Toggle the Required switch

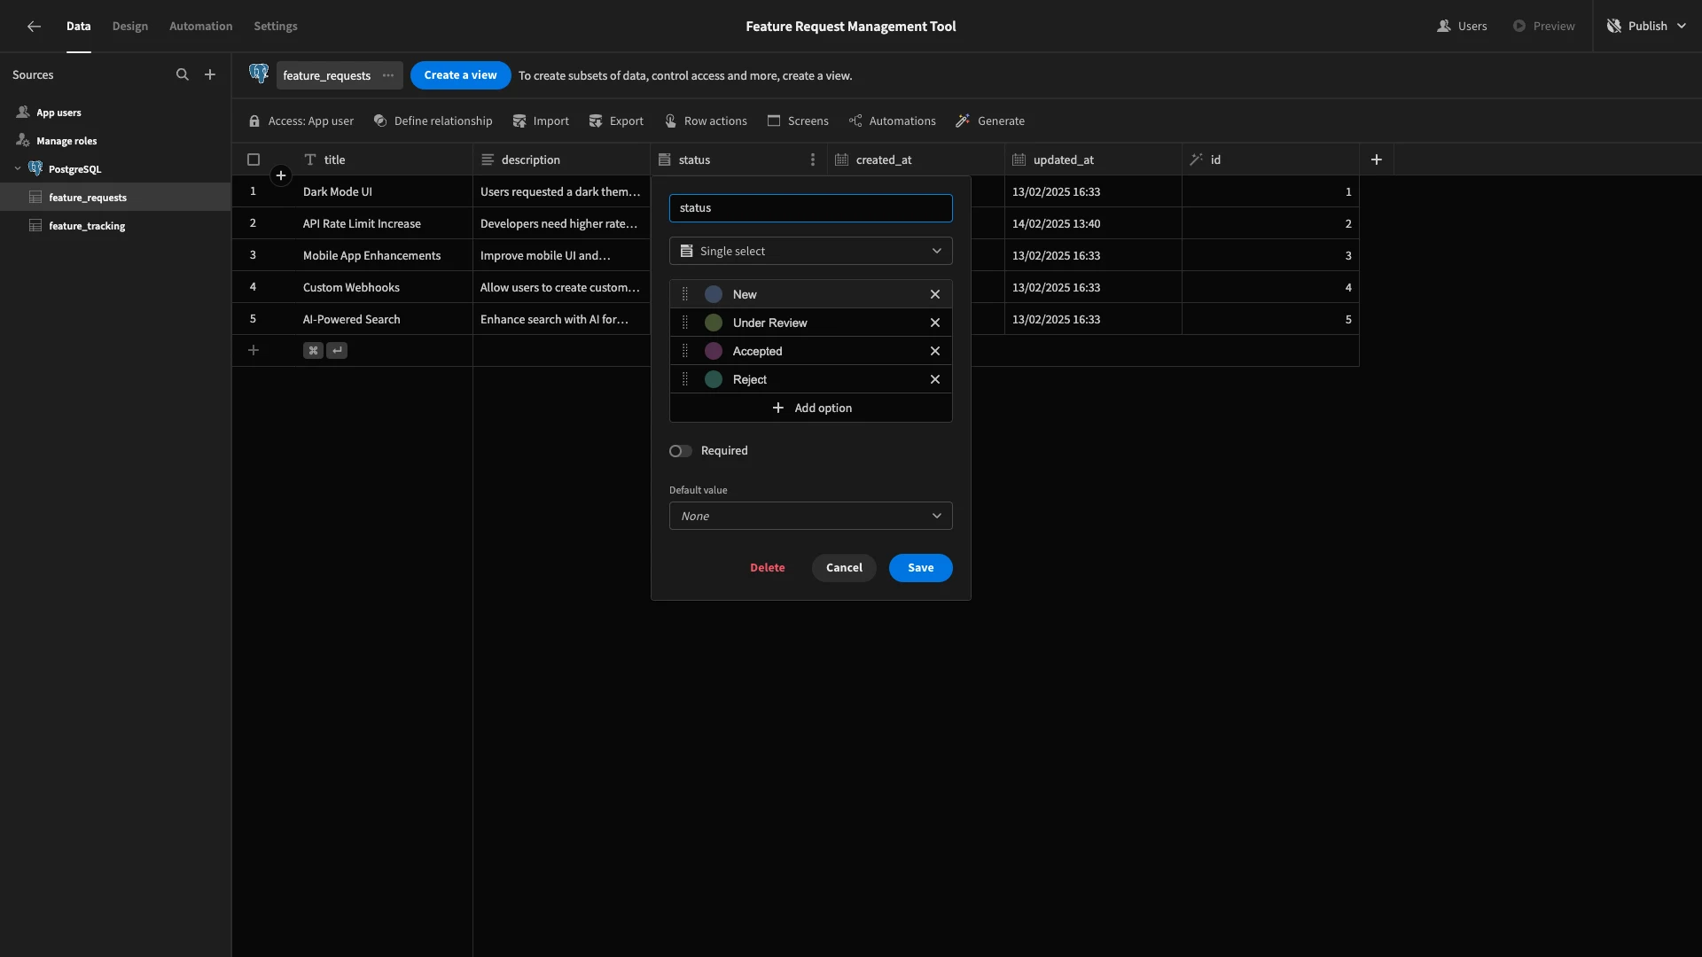point(681,451)
